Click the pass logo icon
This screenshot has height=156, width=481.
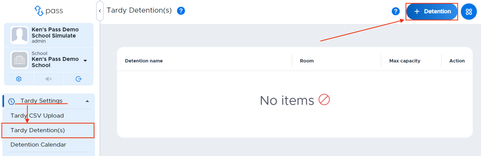click(39, 11)
